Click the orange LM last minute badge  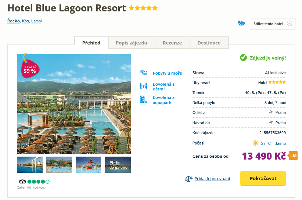(x=293, y=156)
